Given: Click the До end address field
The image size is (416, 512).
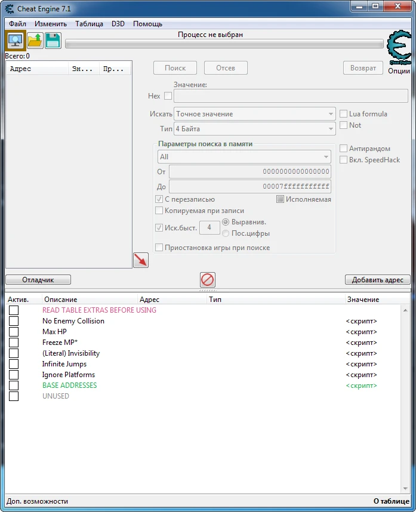Looking at the screenshot, I should coord(250,186).
